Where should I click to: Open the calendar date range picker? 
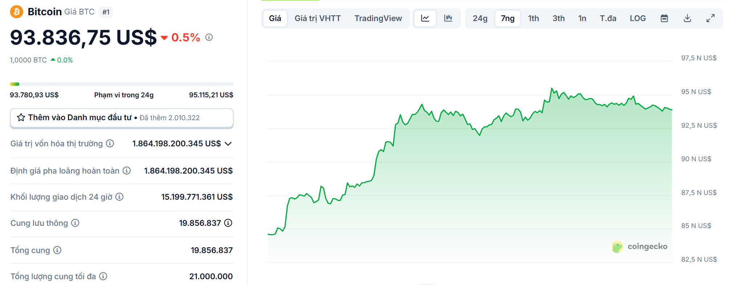click(664, 18)
